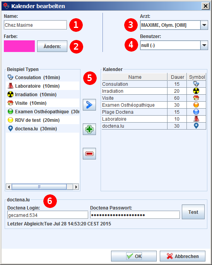Click Examen Osthéopathique orange symbol in Kalender table
212x265 pixels.
click(196, 105)
